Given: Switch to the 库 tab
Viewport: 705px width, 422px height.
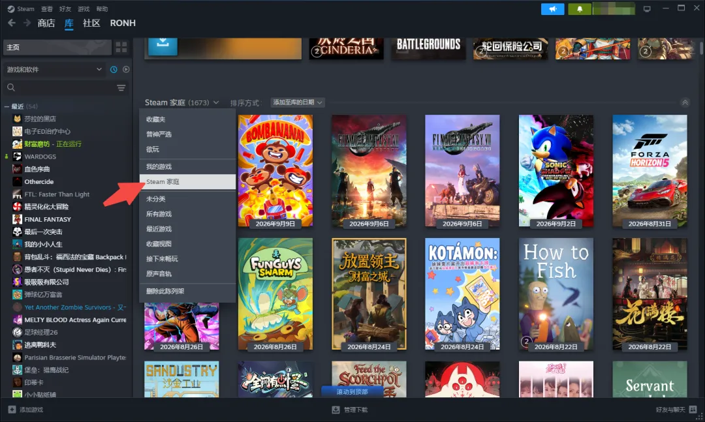Looking at the screenshot, I should (69, 23).
